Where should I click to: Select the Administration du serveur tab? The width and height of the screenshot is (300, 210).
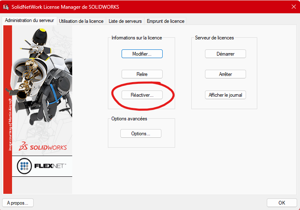point(29,20)
